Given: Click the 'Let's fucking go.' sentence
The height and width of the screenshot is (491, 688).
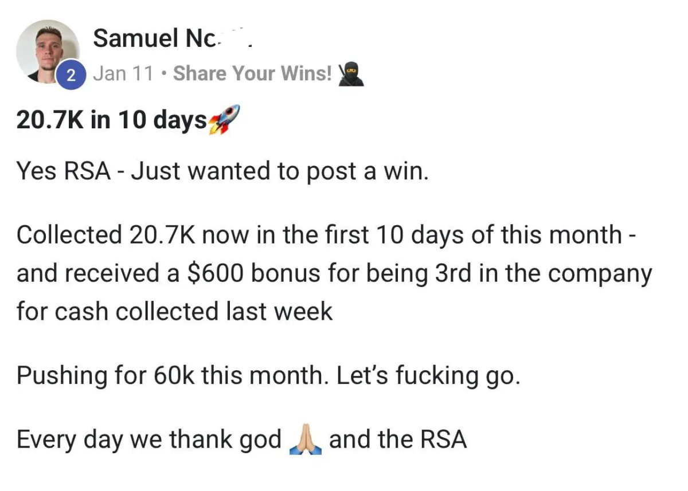Looking at the screenshot, I should (429, 376).
